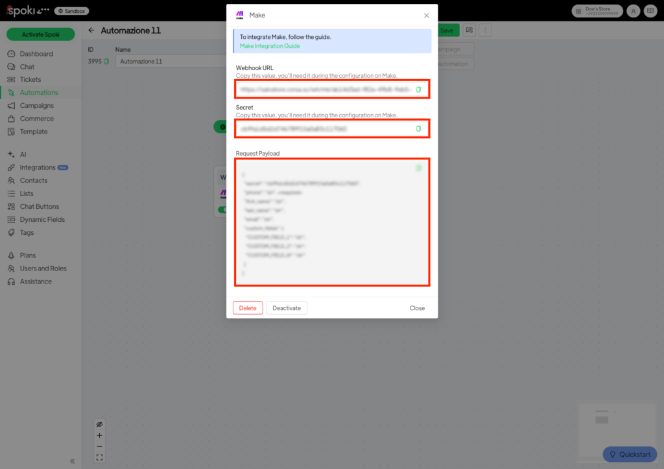Collapse the left sidebar
This screenshot has height=469, width=664.
pyautogui.click(x=72, y=461)
